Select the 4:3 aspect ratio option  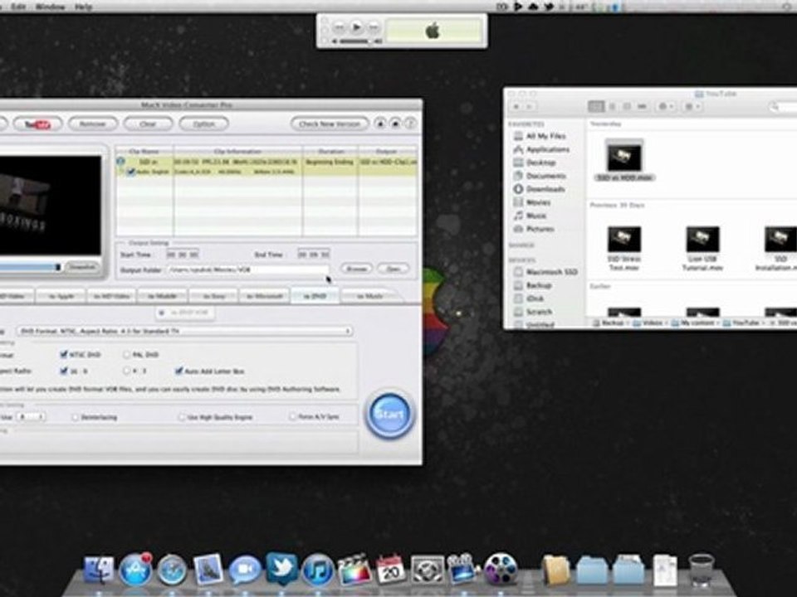126,371
